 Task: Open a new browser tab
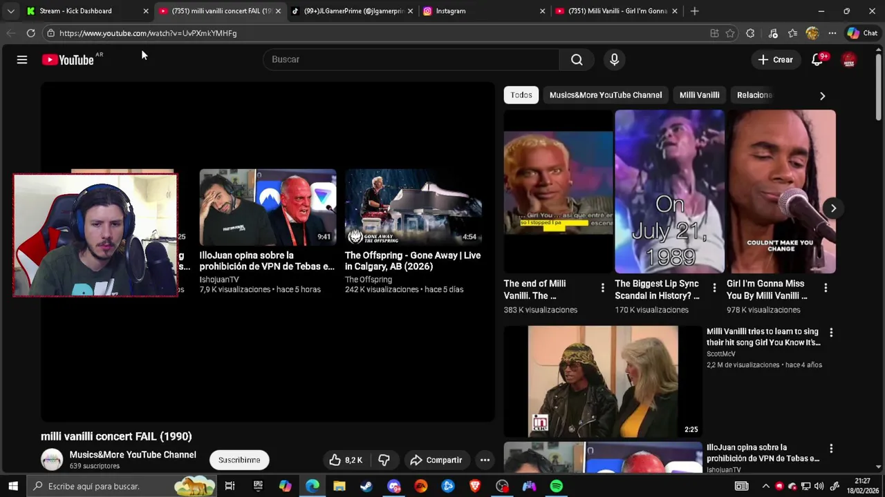[x=695, y=11]
